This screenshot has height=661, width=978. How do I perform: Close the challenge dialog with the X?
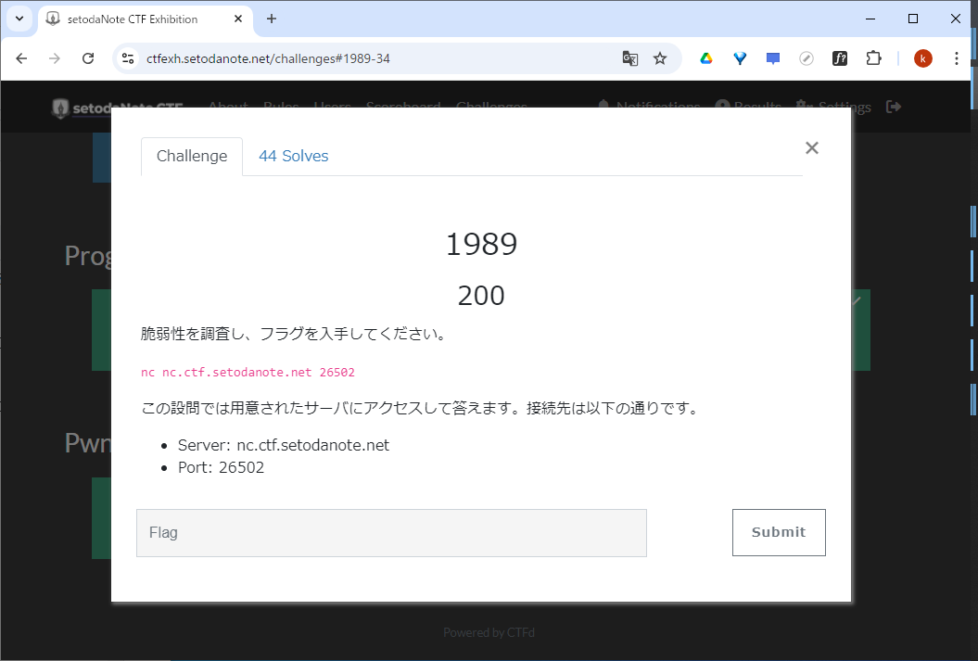pyautogui.click(x=811, y=147)
